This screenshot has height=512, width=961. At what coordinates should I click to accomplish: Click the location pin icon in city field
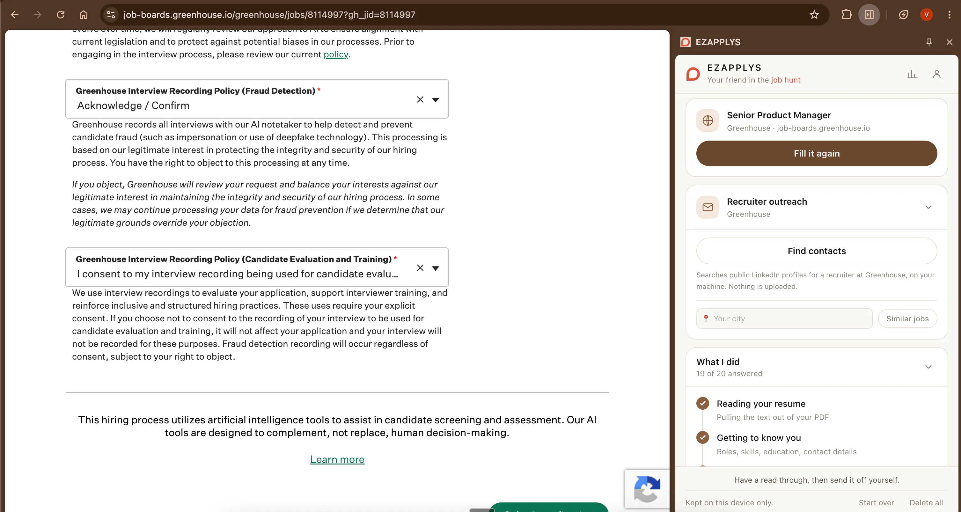pos(706,318)
